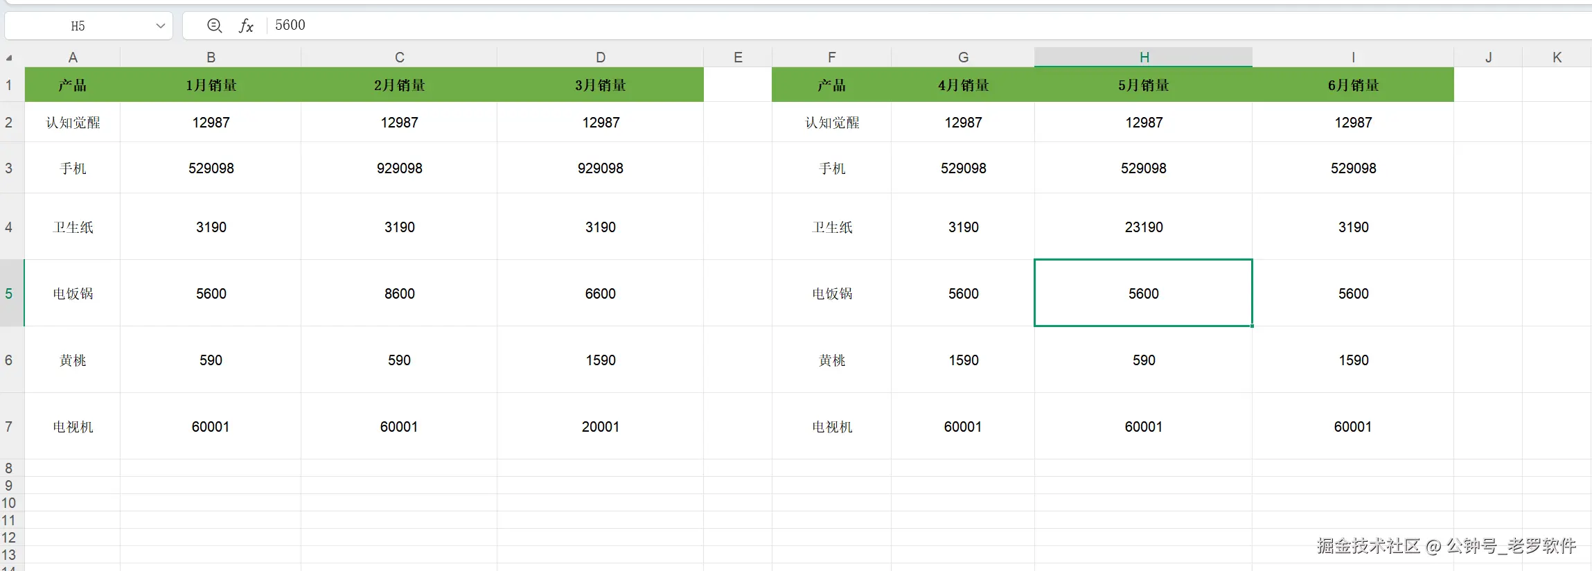Click the 2月销量 header cell
Image resolution: width=1592 pixels, height=571 pixels.
(x=399, y=85)
